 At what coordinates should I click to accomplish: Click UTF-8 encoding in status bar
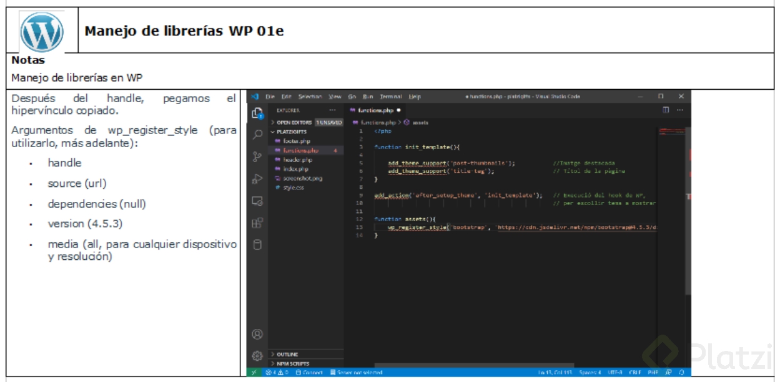pos(615,373)
